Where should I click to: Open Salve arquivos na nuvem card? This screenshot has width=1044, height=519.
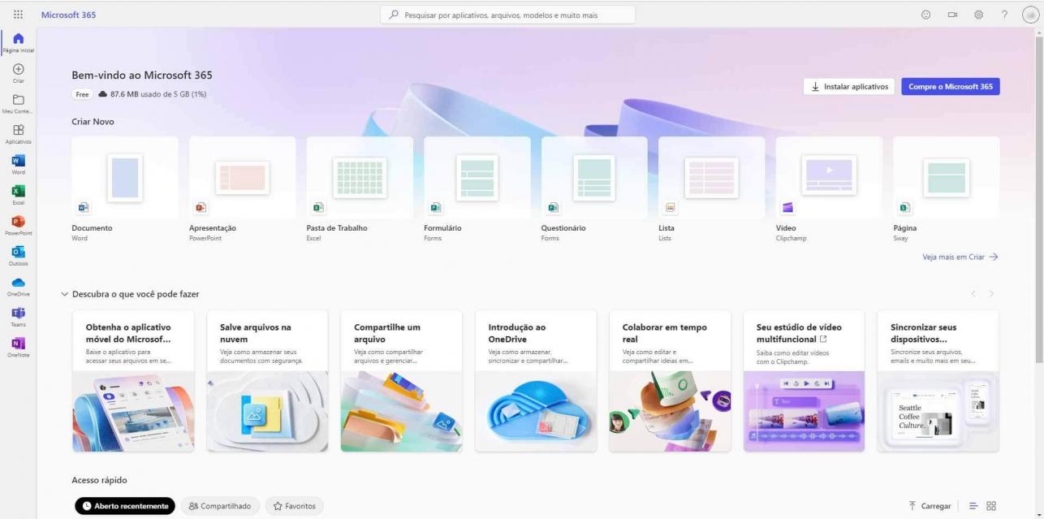267,381
